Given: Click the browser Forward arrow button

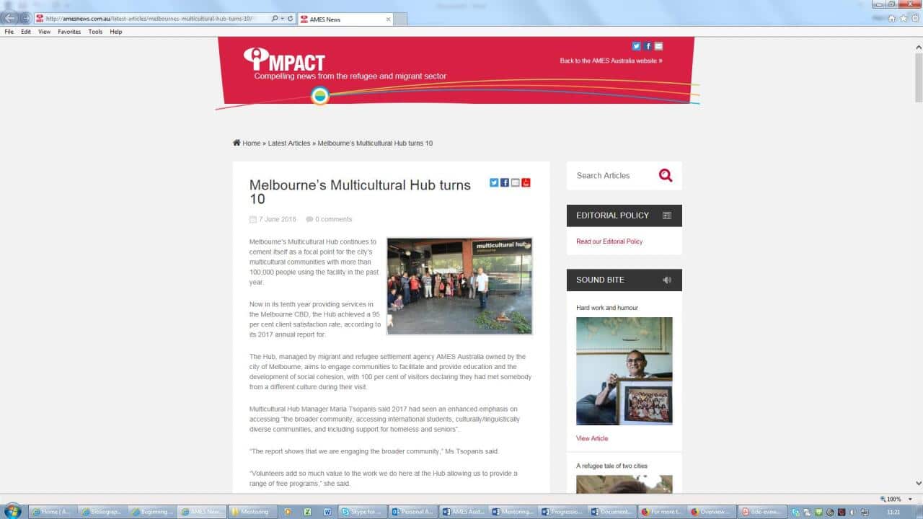Looking at the screenshot, I should (x=25, y=18).
